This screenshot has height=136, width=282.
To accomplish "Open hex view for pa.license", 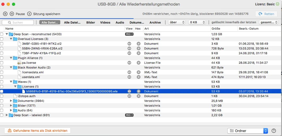I will tap(138, 63).
